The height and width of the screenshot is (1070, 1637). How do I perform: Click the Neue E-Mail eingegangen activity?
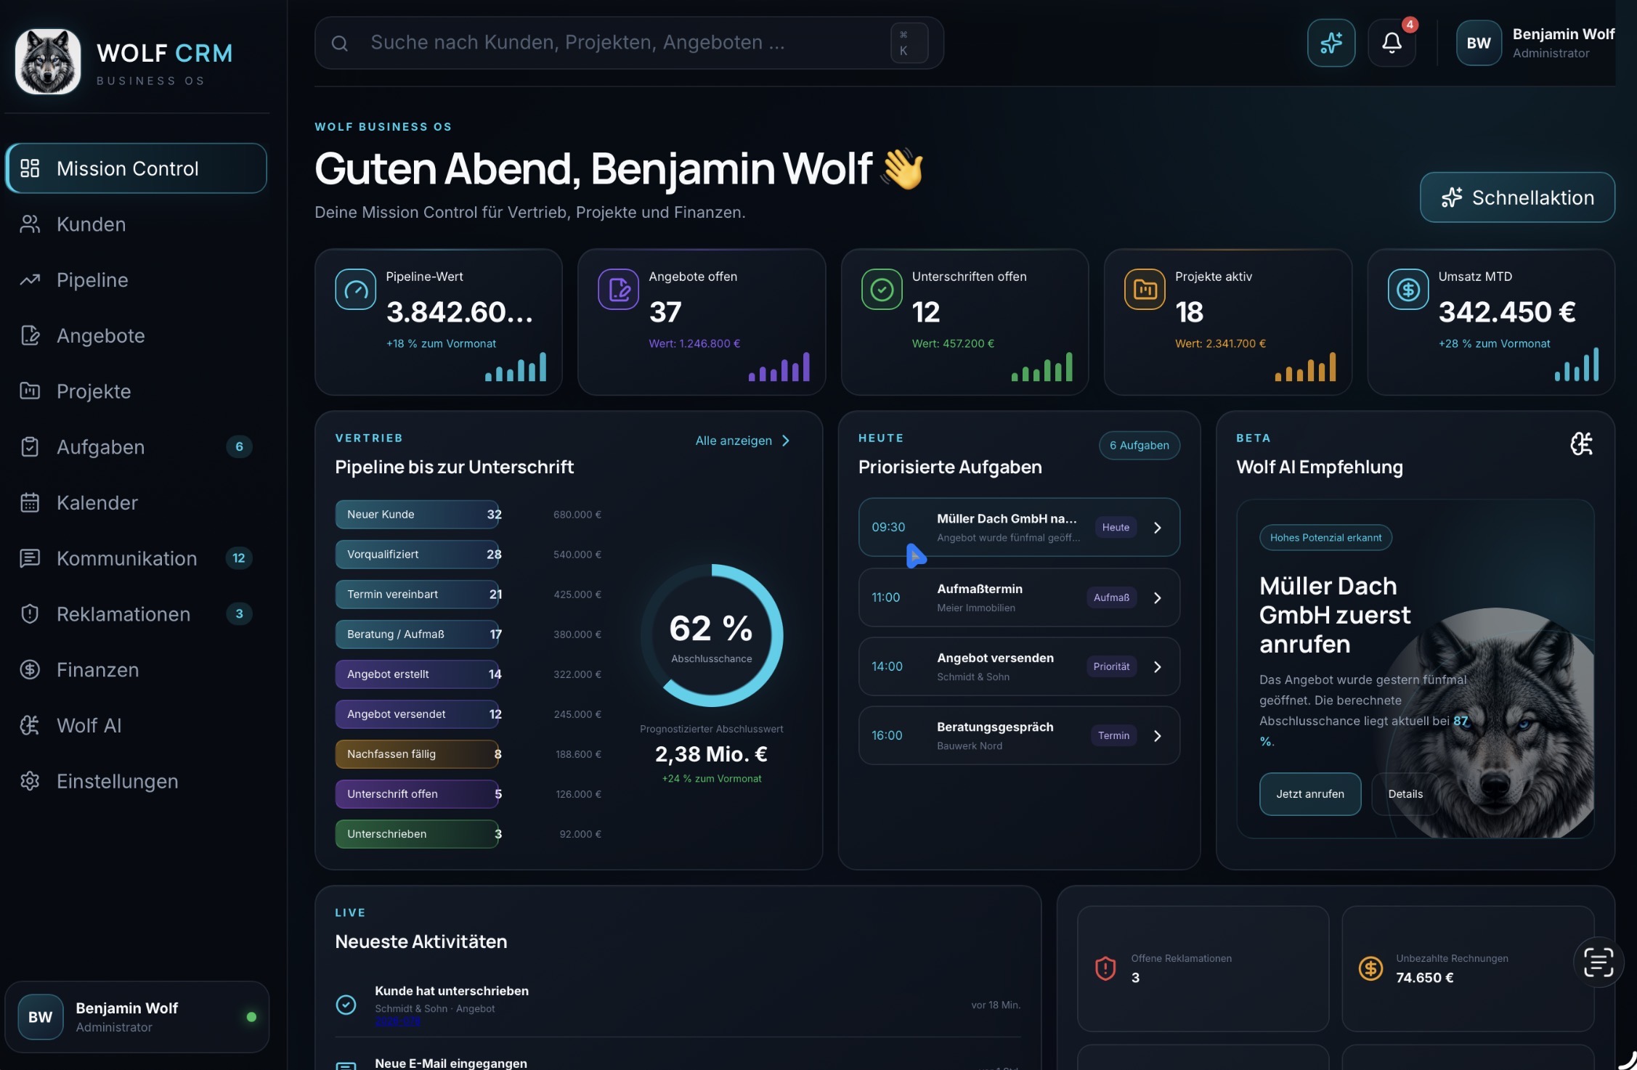pos(451,1063)
